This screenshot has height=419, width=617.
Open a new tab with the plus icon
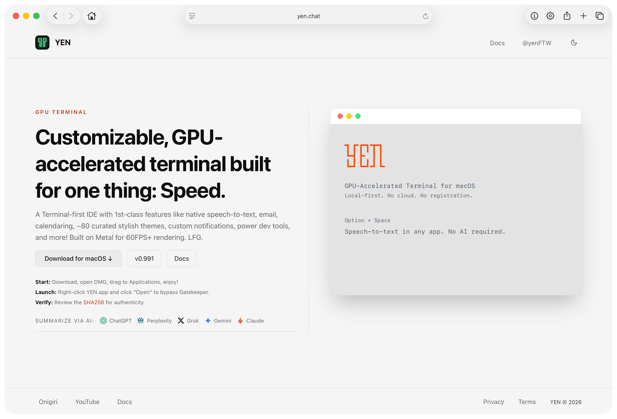583,16
